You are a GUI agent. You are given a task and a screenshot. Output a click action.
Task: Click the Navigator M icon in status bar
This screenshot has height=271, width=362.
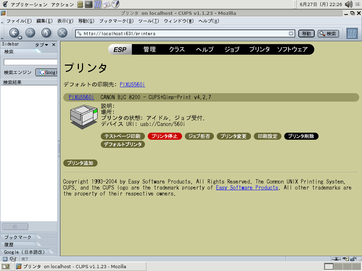coord(5,259)
